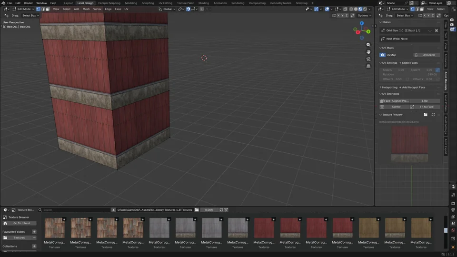This screenshot has width=457, height=257.
Task: Open the Anvil Materials sidebar tab
Action: (446, 81)
